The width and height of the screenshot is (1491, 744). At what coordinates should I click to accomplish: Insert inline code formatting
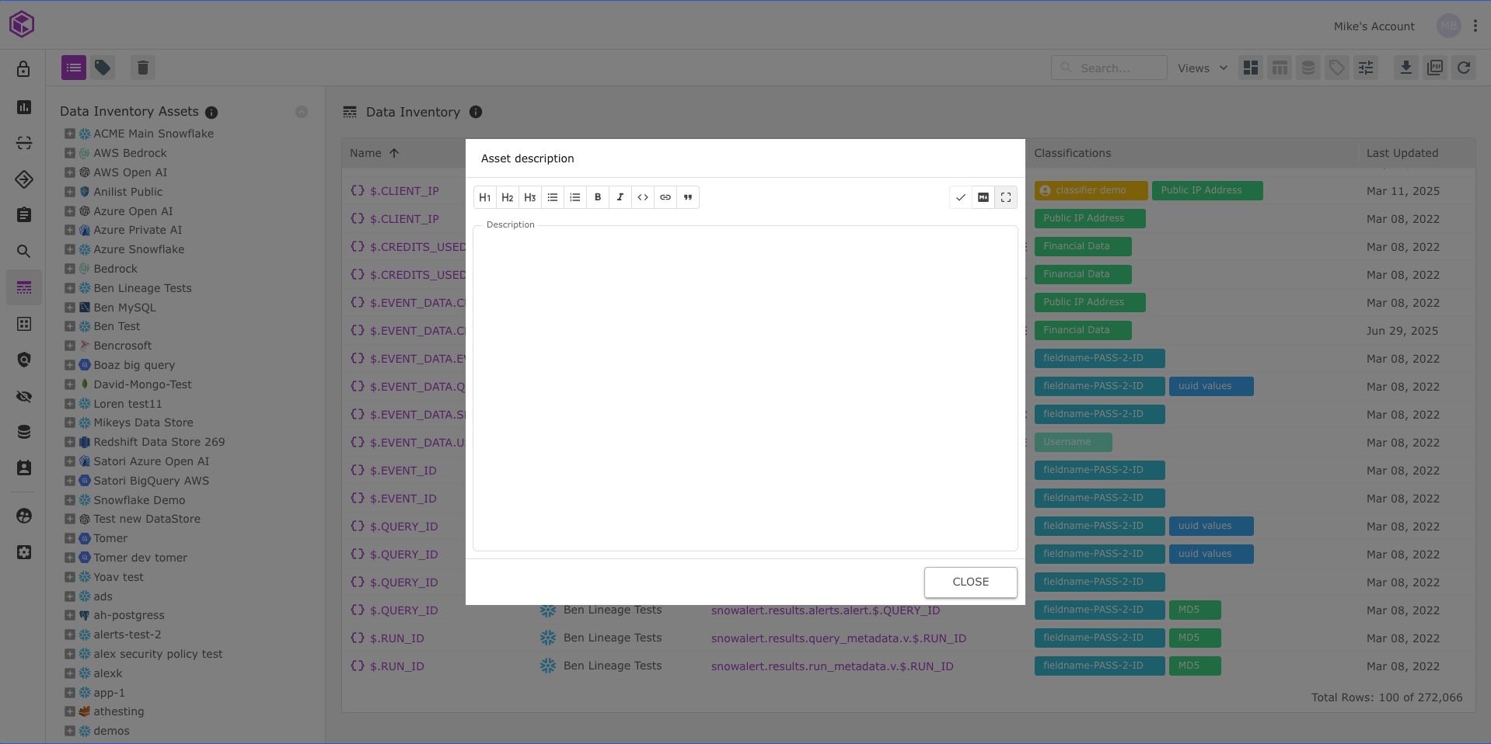pos(643,197)
